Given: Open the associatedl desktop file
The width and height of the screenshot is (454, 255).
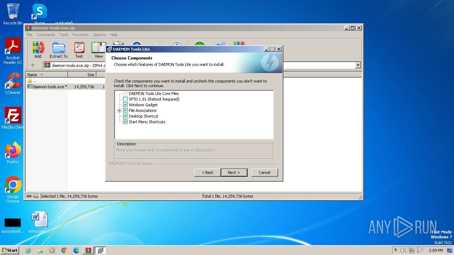Looking at the screenshot, I should pos(13,225).
